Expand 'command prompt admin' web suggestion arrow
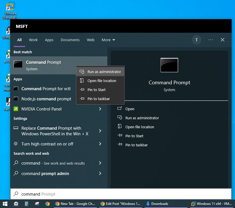The height and width of the screenshot is (208, 235). (x=100, y=173)
